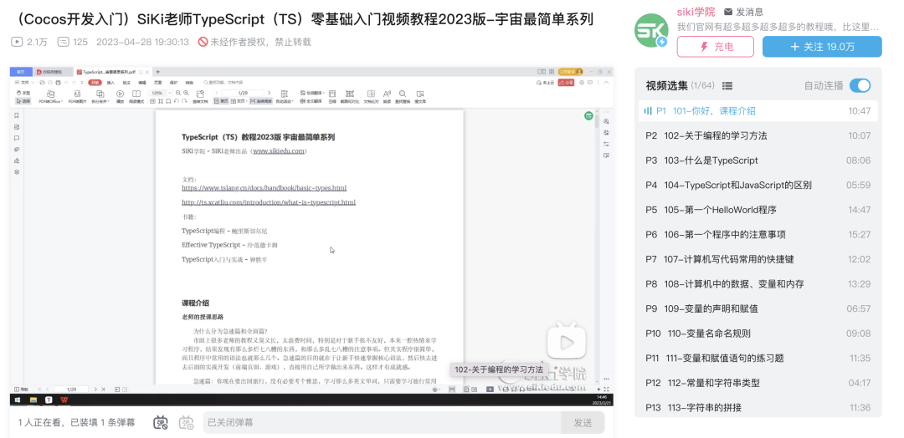In the video, open WPS 首页 tab
This screenshot has height=438, width=904.
[21, 72]
